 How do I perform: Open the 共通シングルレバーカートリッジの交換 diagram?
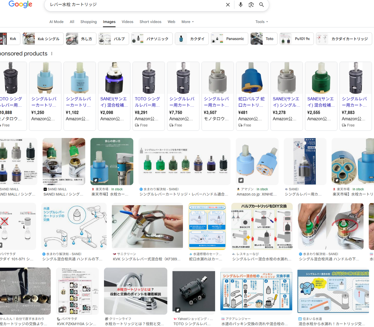coord(74,226)
